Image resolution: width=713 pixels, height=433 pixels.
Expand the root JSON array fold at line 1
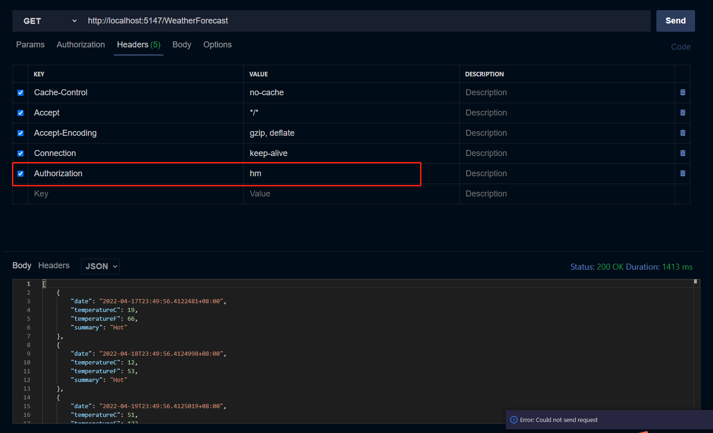(x=44, y=283)
